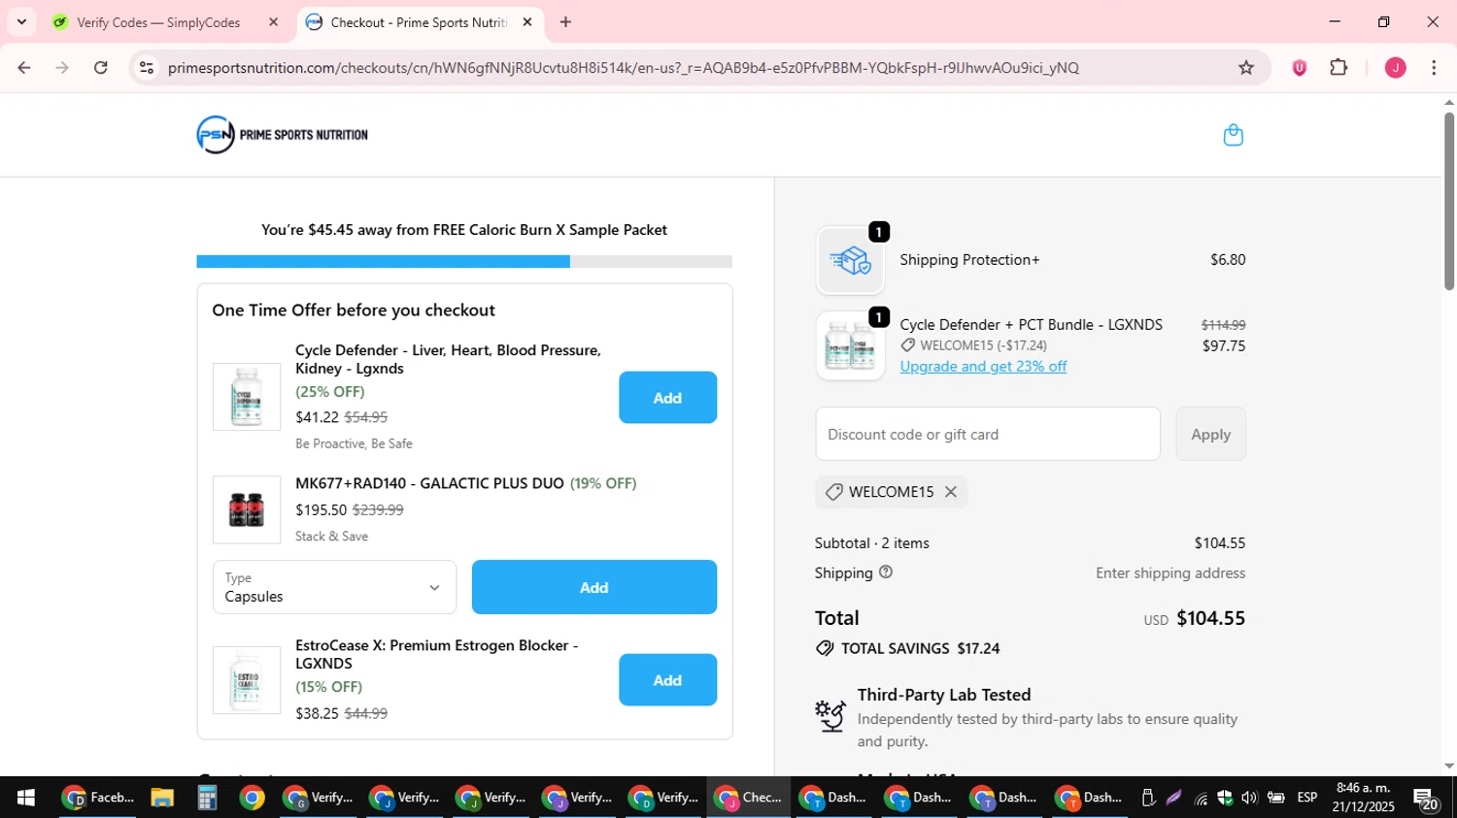
Task: Click the free sample progress bar
Action: pyautogui.click(x=464, y=261)
